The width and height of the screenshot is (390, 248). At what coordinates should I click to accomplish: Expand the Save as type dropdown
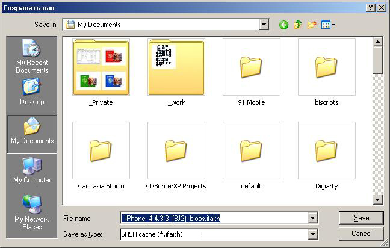pyautogui.click(x=312, y=234)
